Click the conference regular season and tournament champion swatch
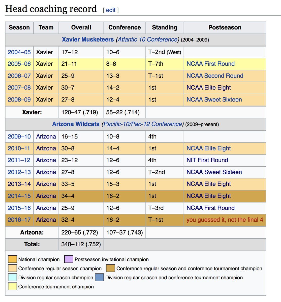281x302 pixels. pyautogui.click(x=110, y=268)
